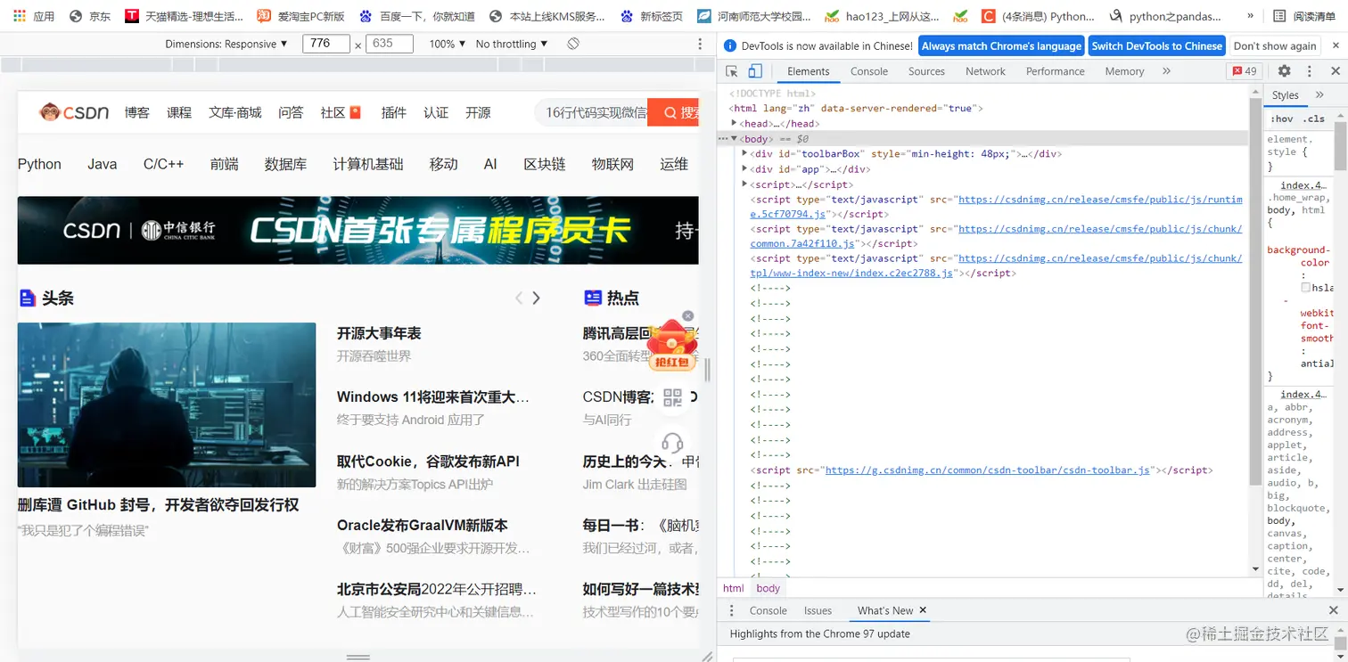This screenshot has height=662, width=1348.
Task: Open the Dimensions Responsive dropdown
Action: [226, 44]
